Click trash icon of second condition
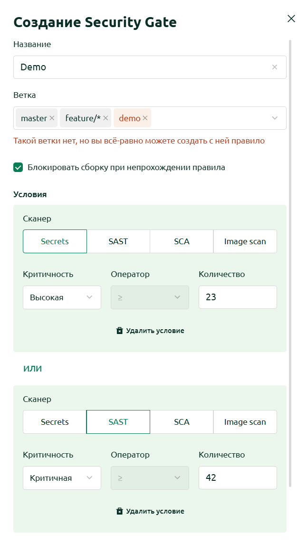Viewport: 307px width, 544px height. 120,511
